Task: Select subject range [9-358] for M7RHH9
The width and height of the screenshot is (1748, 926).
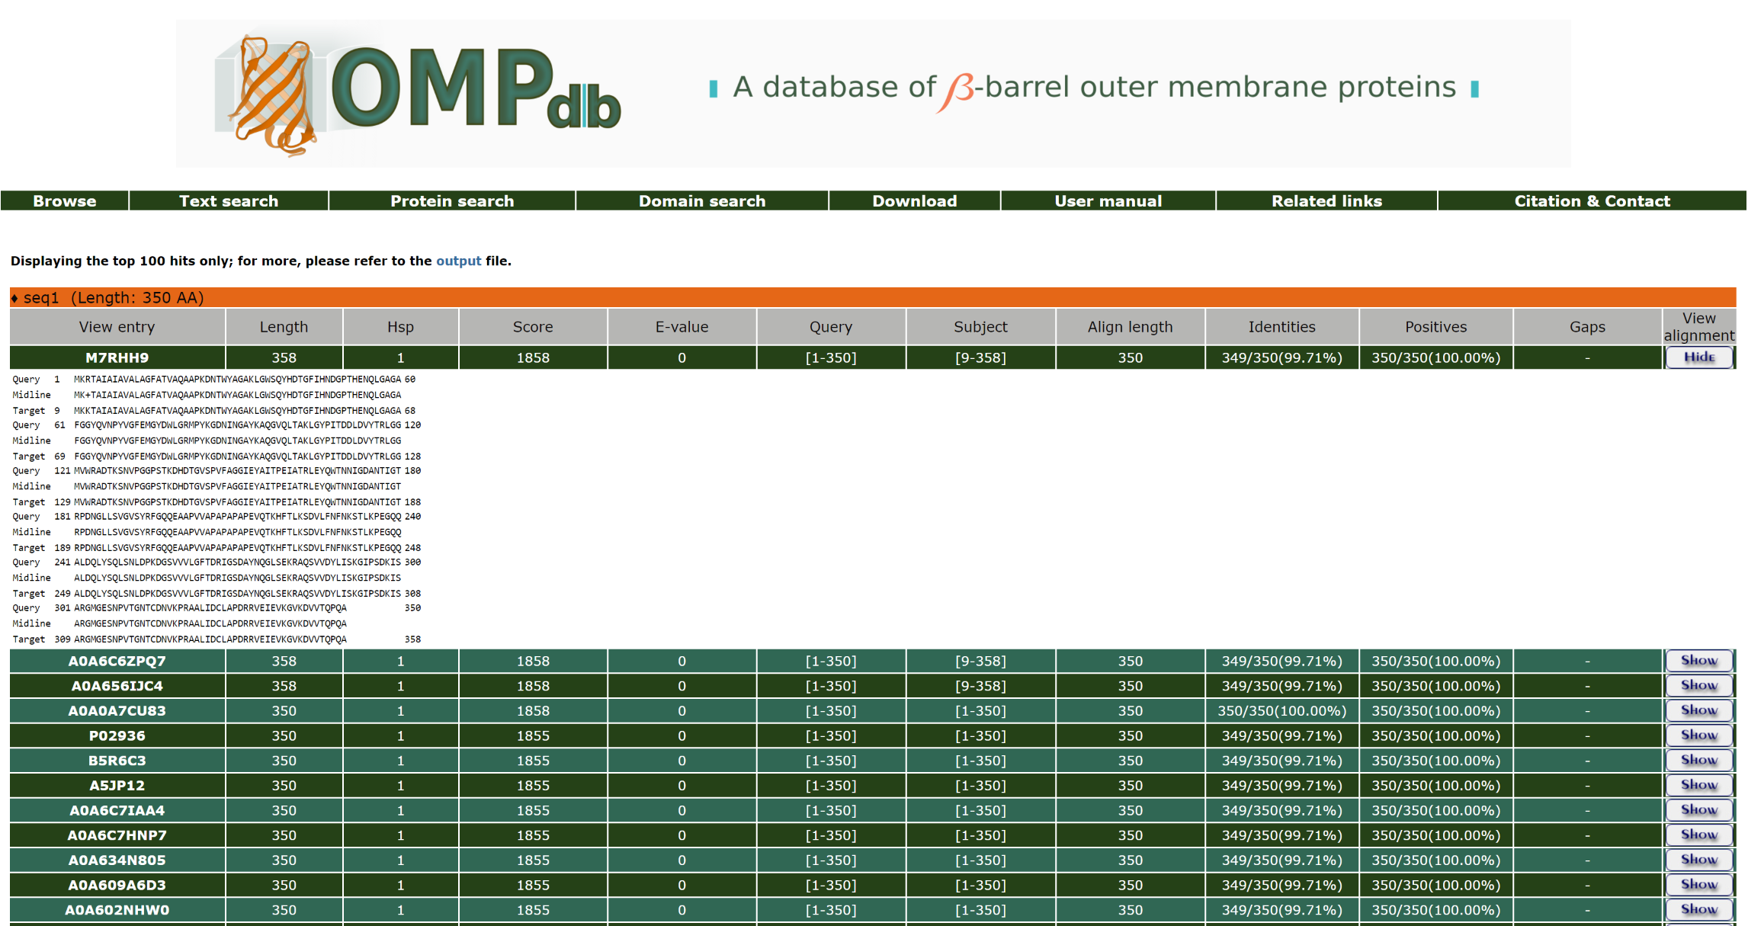Action: tap(980, 357)
